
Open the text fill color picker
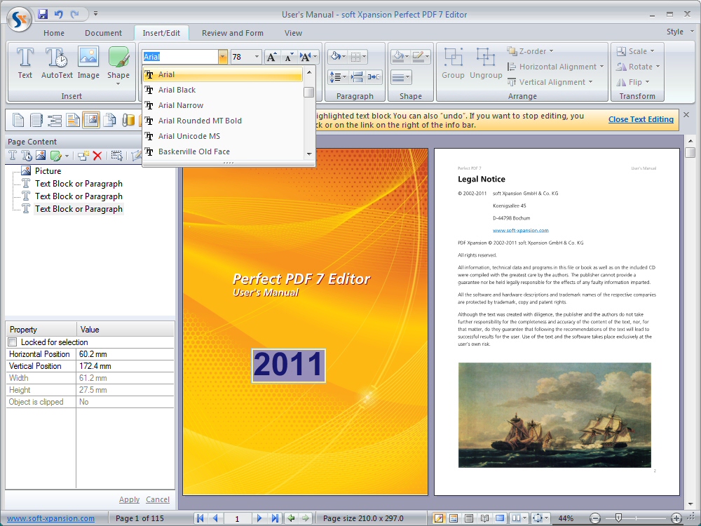click(x=338, y=57)
